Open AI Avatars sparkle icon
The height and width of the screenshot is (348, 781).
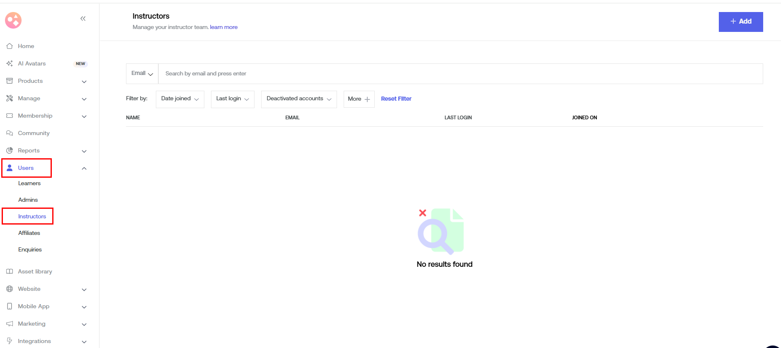click(x=10, y=63)
